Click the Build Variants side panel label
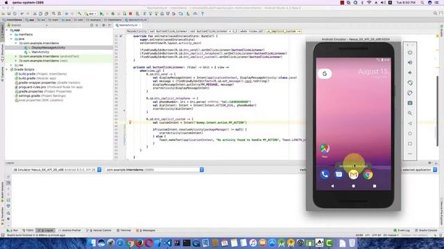 point(2,192)
